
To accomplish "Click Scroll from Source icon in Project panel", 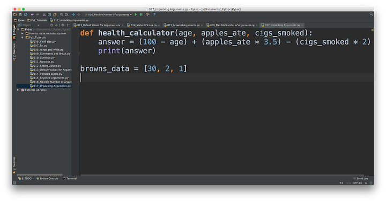I will [51, 25].
